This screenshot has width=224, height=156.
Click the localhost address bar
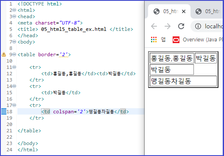click(207, 26)
